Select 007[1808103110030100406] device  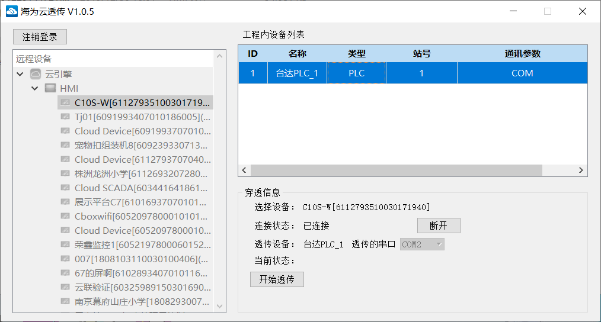point(142,259)
